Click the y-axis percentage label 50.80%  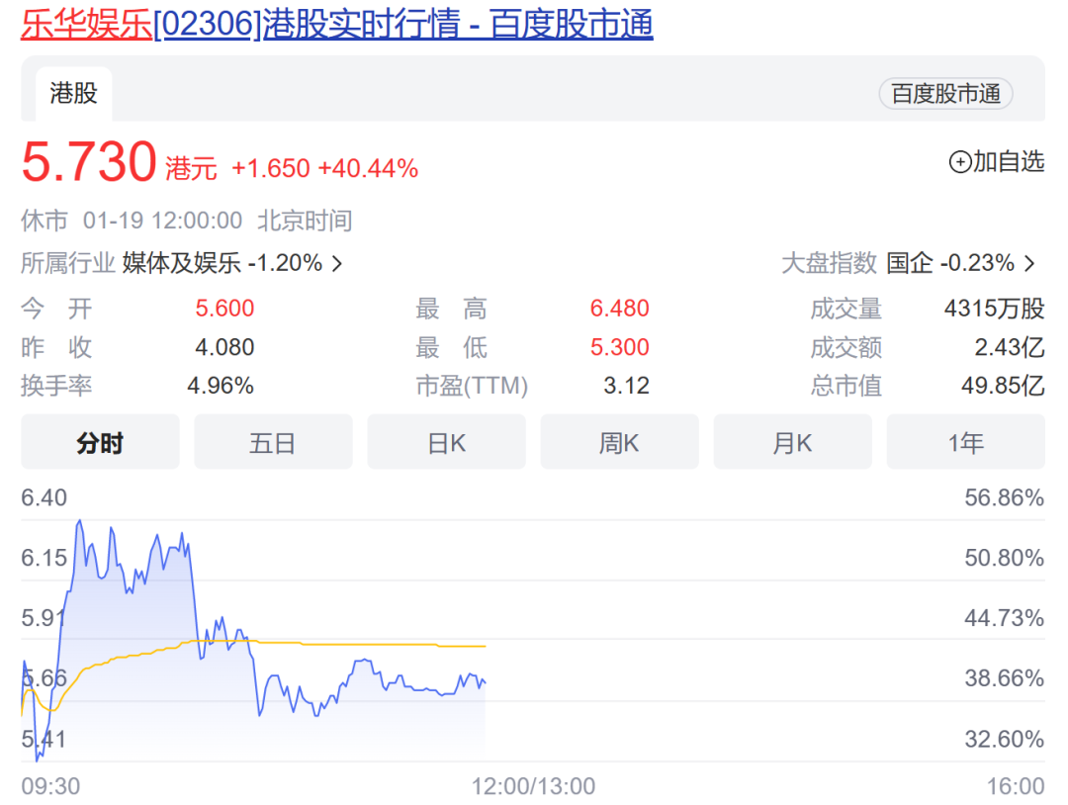pyautogui.click(x=1004, y=558)
